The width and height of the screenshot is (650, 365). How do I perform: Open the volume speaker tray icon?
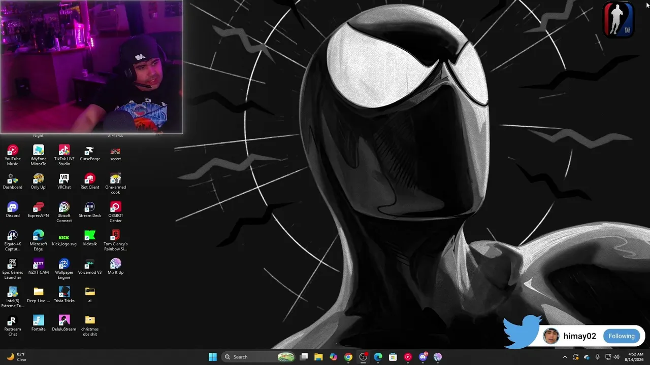pos(616,357)
